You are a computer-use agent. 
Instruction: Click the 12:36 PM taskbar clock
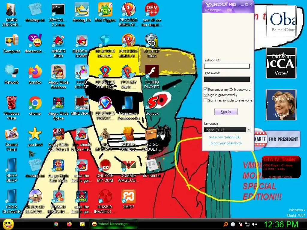tap(281, 224)
